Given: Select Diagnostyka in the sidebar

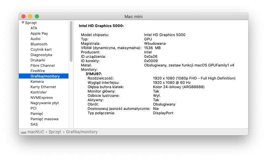Looking at the screenshot, I should pos(41,55).
